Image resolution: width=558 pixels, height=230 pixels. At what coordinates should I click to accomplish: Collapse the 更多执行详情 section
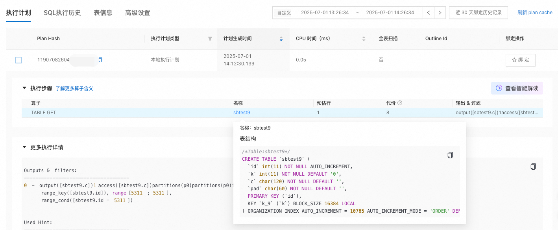coord(24,147)
